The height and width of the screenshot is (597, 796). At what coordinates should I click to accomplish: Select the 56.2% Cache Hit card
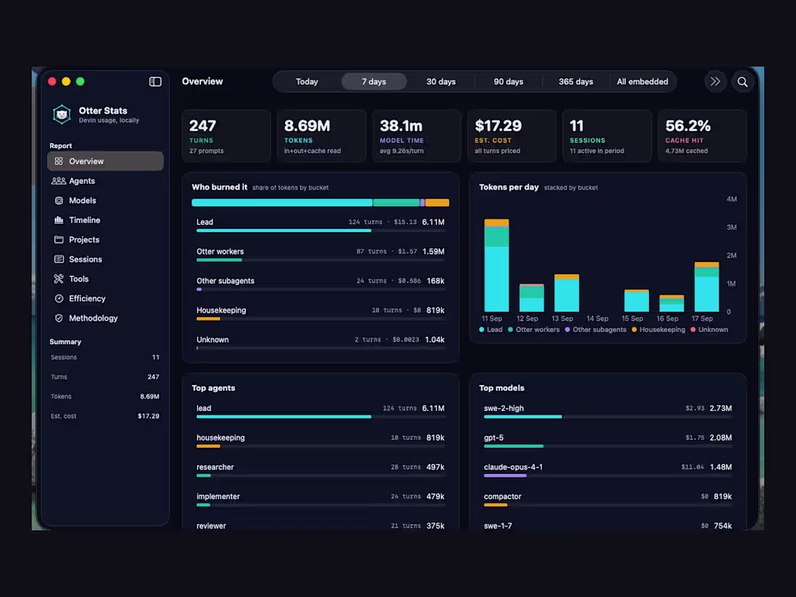coord(703,136)
